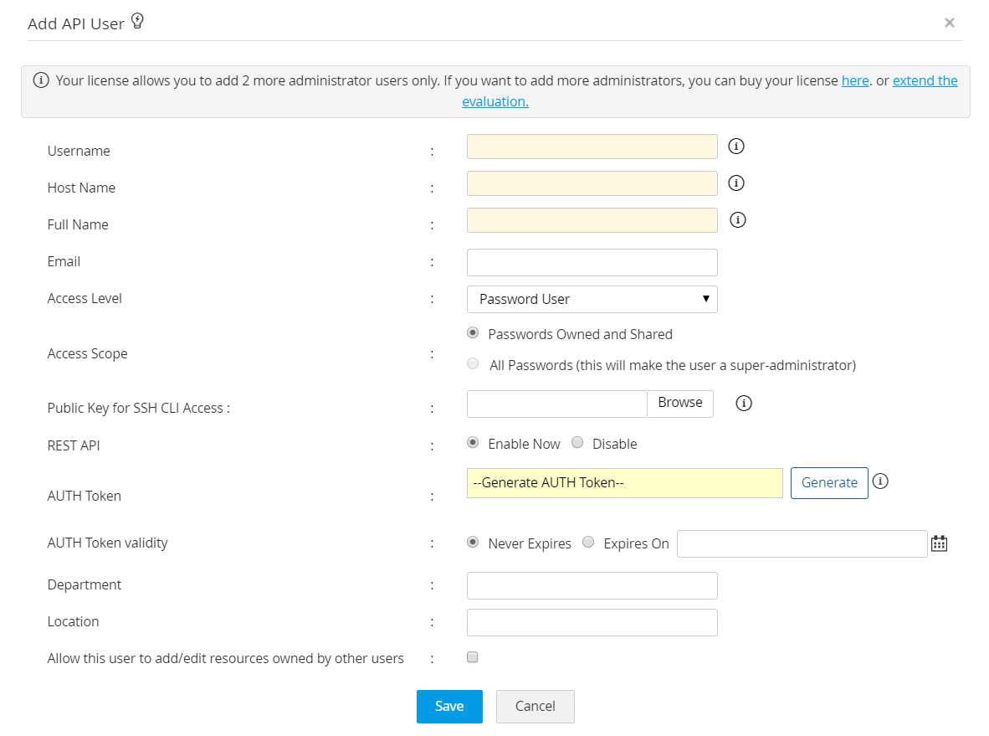The image size is (989, 736).
Task: Select the All Passwords radio option
Action: tap(473, 363)
